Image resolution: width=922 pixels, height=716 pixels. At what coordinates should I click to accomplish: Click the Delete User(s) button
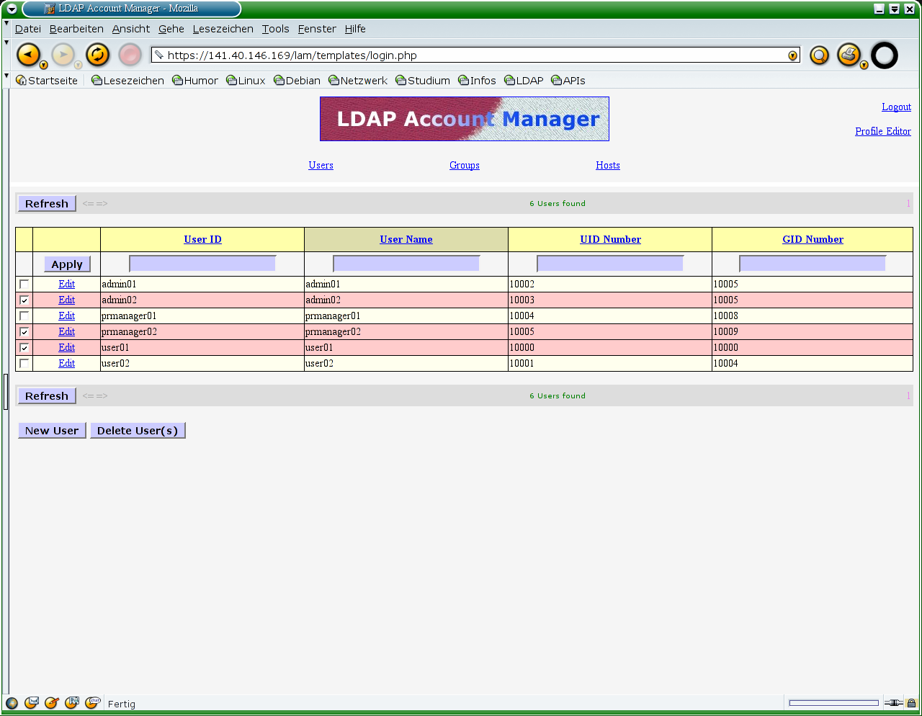[x=138, y=431]
